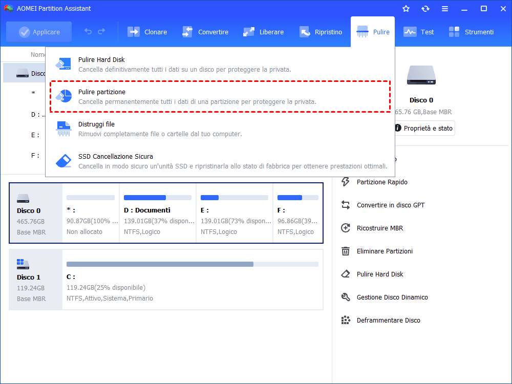Click the Distruggi file shredder icon
512x384 pixels.
63,129
